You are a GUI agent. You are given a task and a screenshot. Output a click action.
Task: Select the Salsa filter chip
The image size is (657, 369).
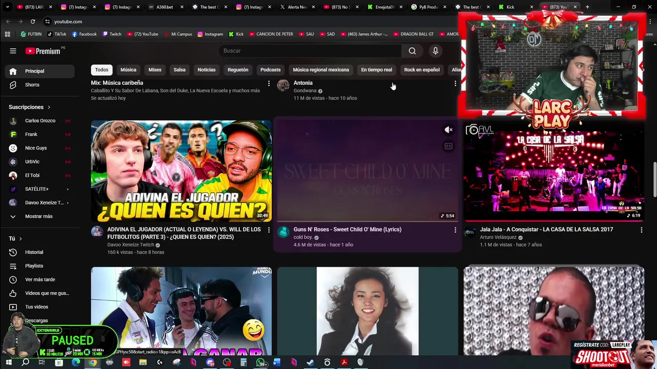(x=180, y=70)
